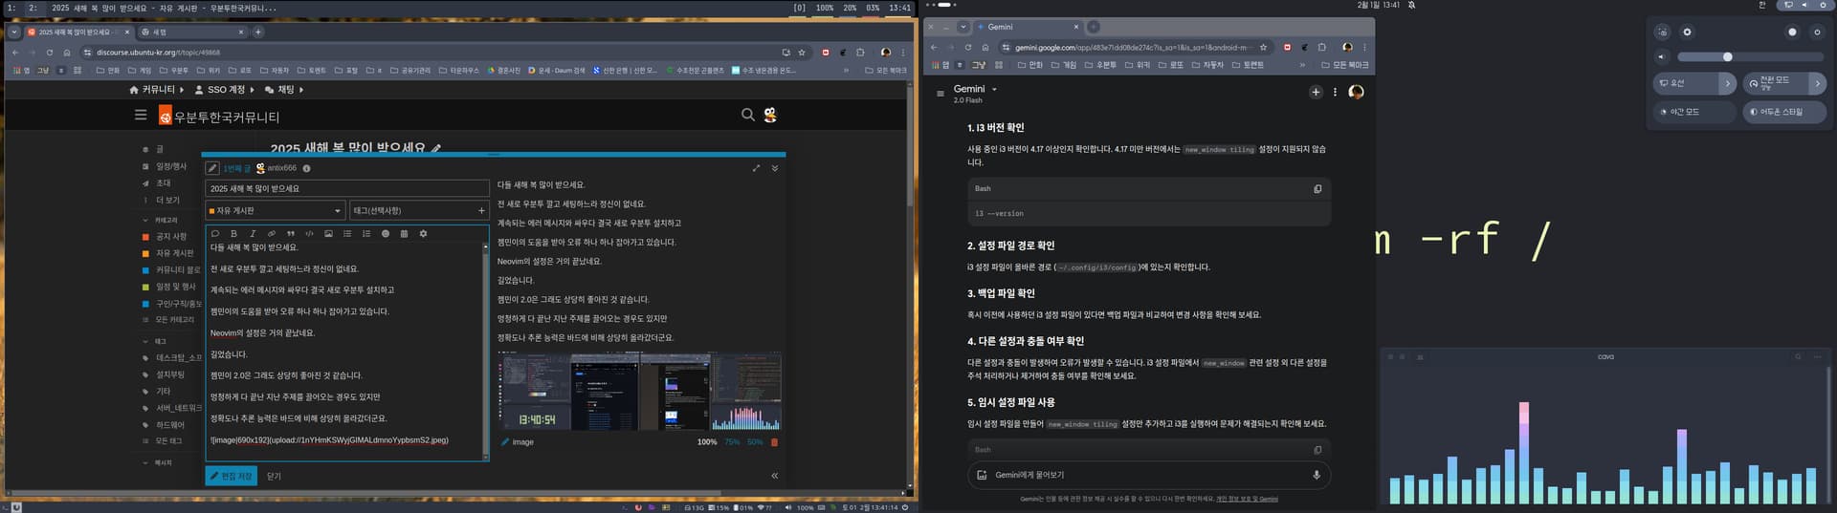Toggle the 유선 wired connection
The width and height of the screenshot is (1837, 513).
click(x=1686, y=83)
